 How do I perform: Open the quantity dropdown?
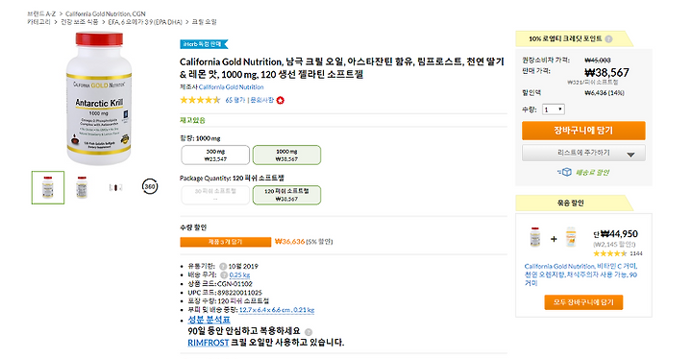pyautogui.click(x=554, y=109)
